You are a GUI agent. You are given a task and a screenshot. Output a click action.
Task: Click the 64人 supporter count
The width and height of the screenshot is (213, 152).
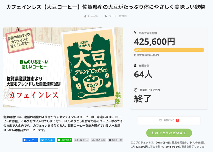tap(143, 74)
